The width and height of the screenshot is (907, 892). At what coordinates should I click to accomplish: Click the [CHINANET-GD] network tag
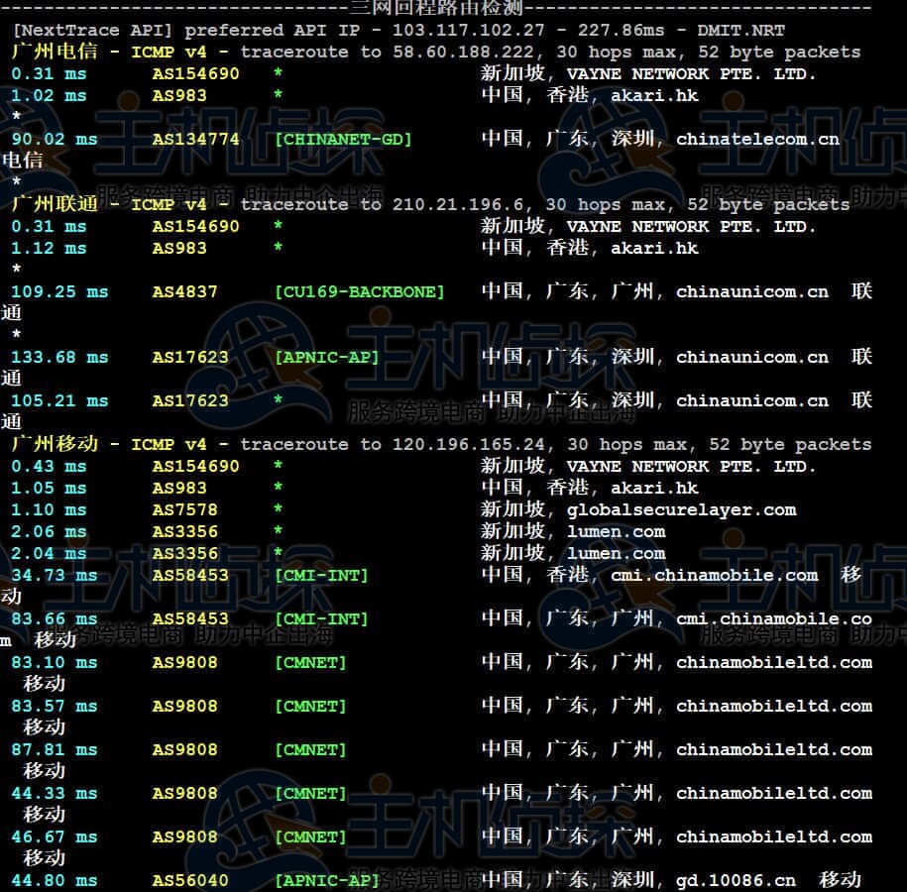(x=343, y=140)
